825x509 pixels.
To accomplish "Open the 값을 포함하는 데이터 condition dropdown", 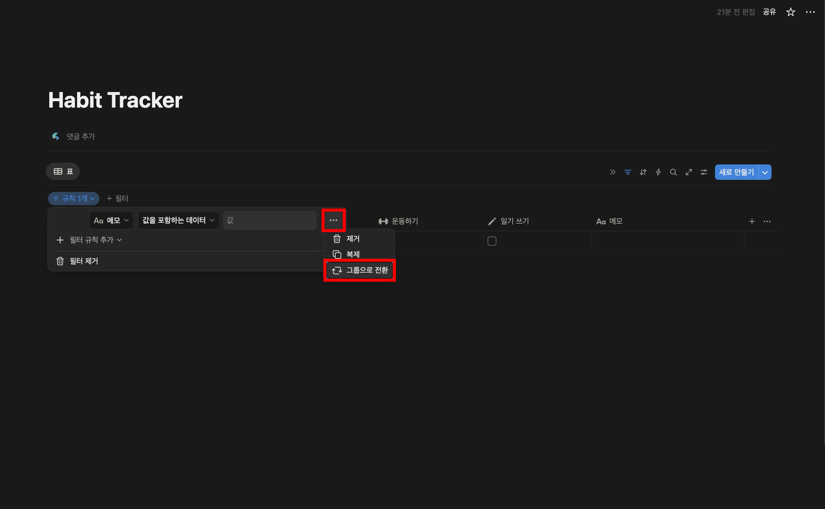I will [x=178, y=221].
